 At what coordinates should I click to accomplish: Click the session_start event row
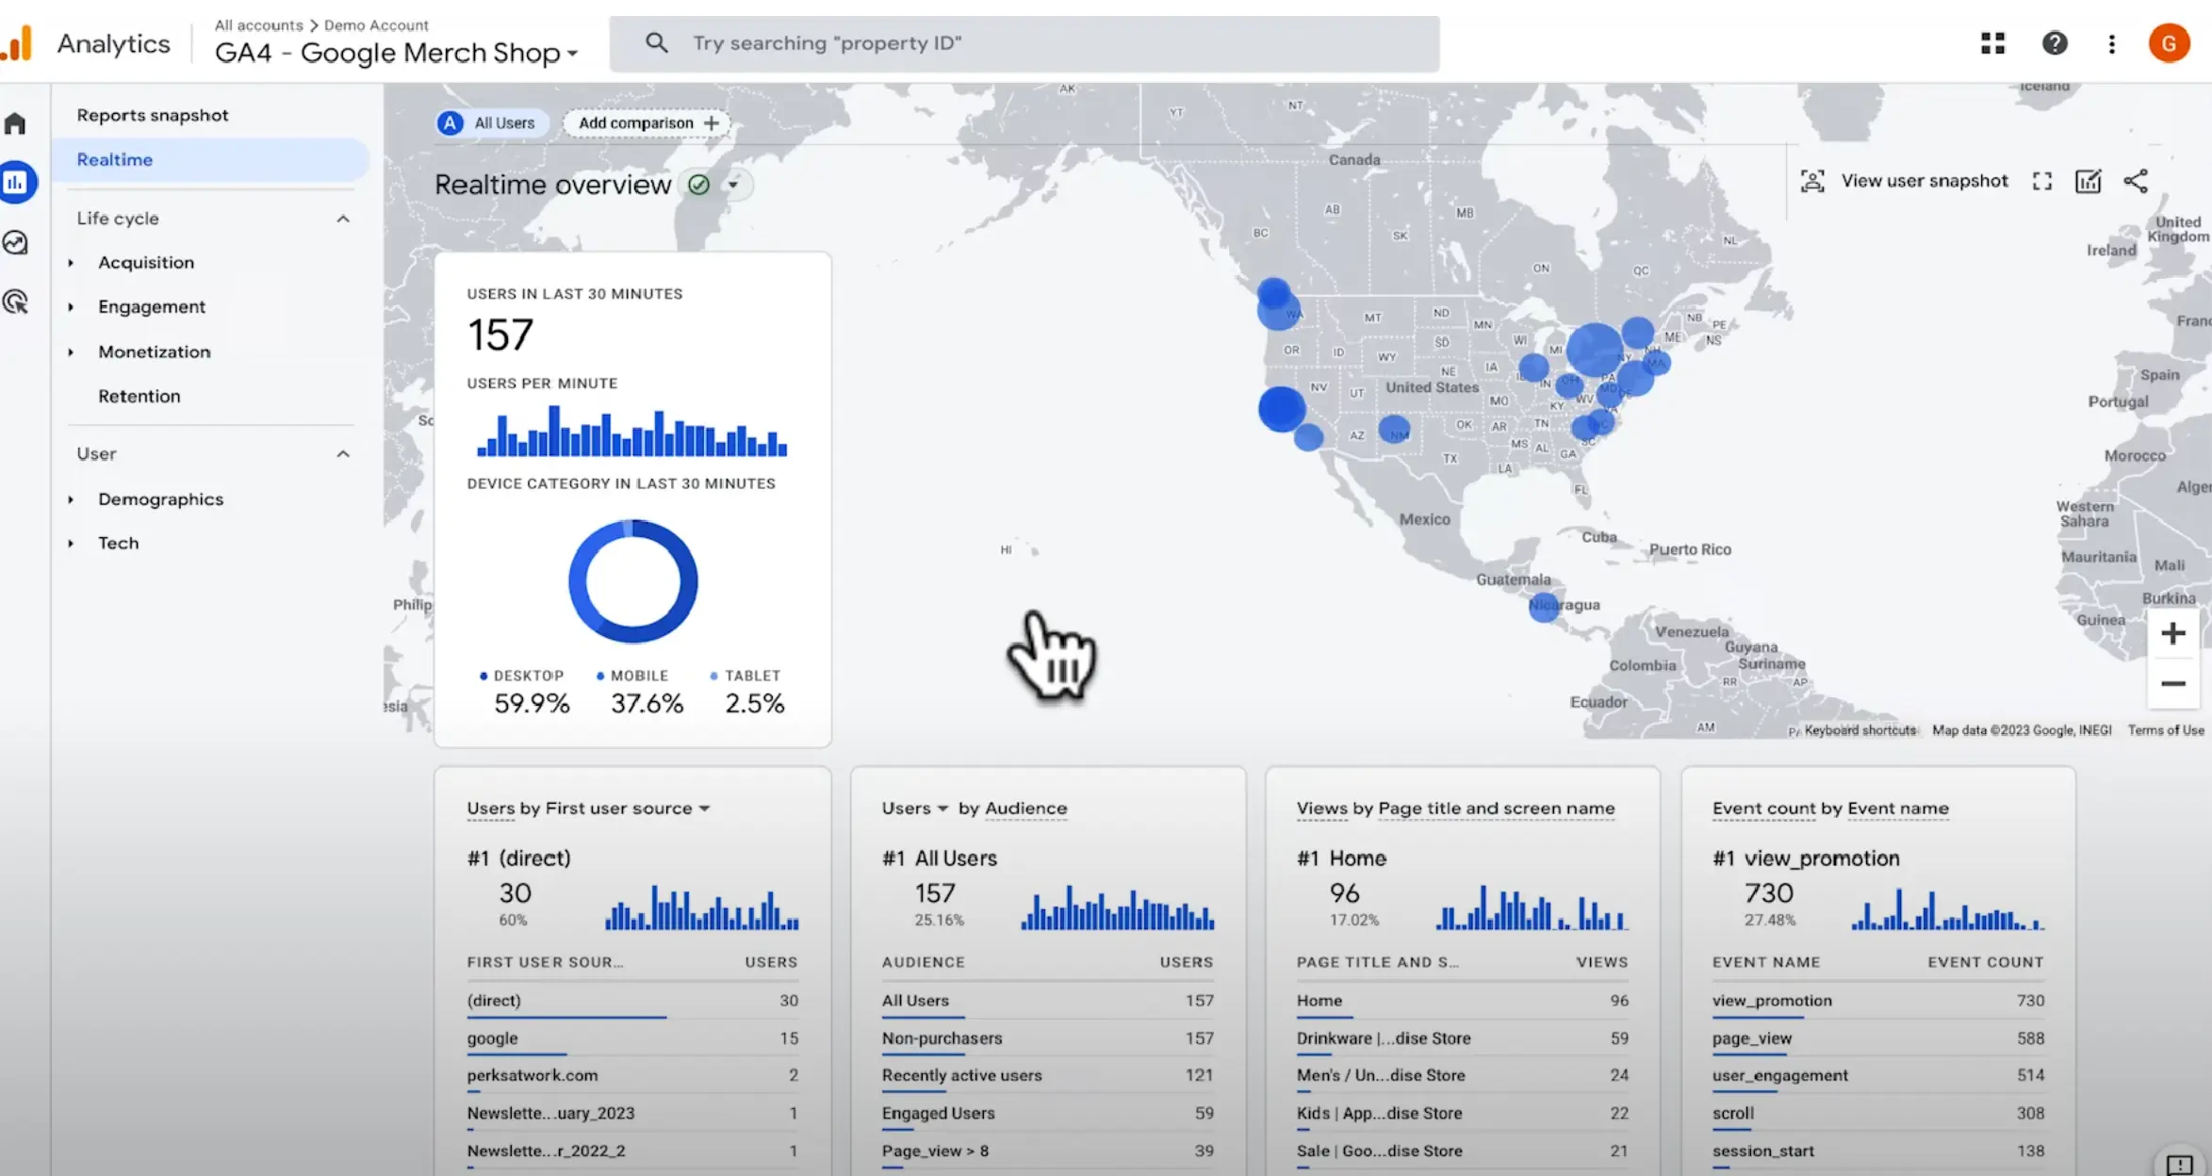click(x=1878, y=1151)
